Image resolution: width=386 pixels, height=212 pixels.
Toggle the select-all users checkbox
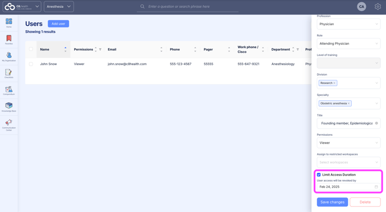pyautogui.click(x=31, y=49)
